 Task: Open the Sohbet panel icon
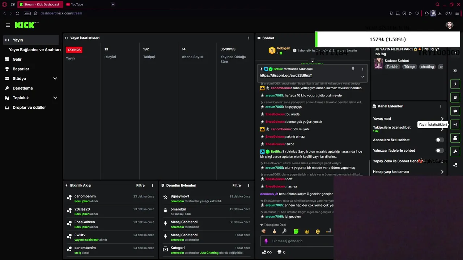point(259,38)
